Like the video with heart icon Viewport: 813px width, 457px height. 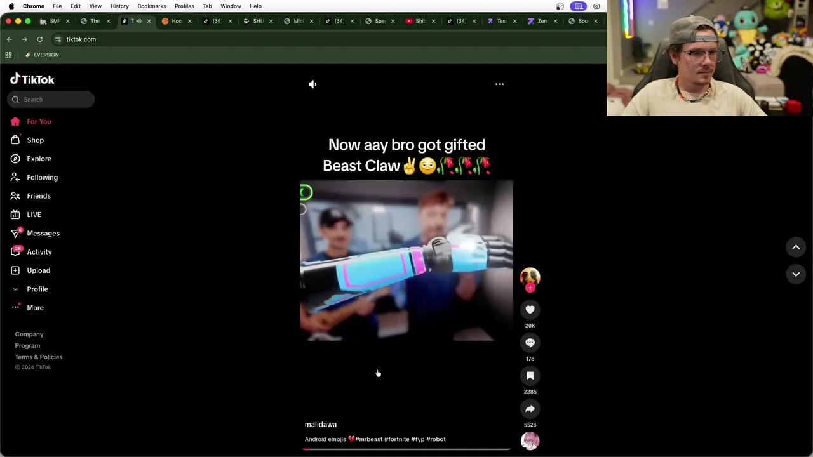(x=530, y=310)
